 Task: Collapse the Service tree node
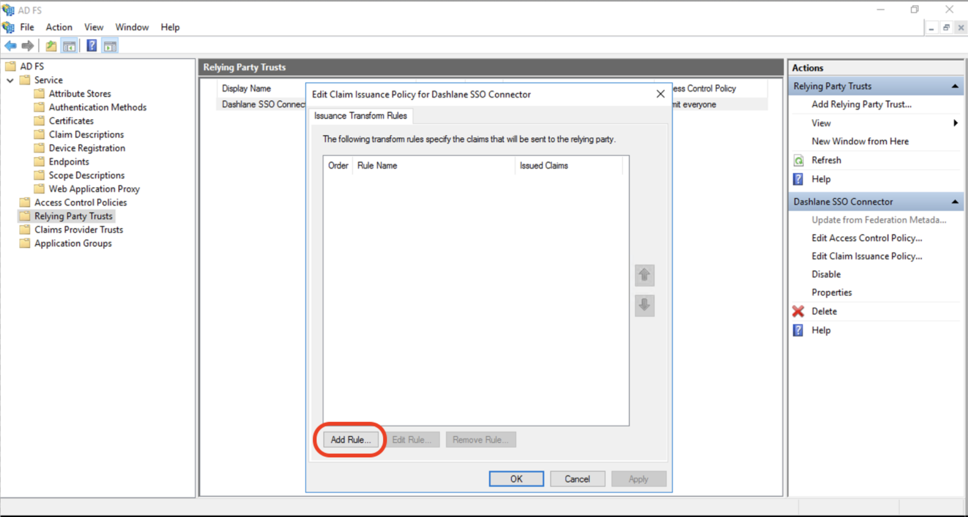coord(10,80)
